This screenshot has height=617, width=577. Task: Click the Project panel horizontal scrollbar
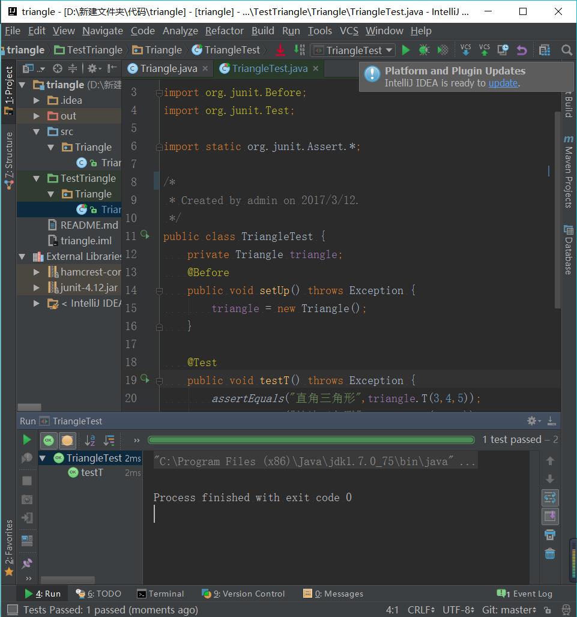(x=29, y=407)
